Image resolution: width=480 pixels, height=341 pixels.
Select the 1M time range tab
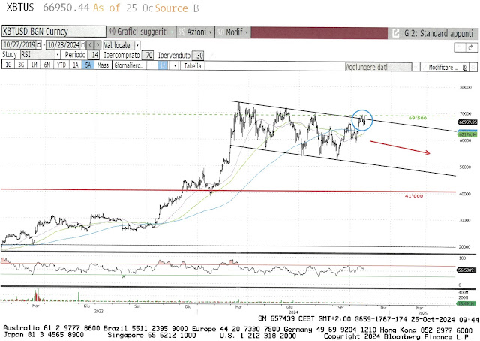(34, 65)
